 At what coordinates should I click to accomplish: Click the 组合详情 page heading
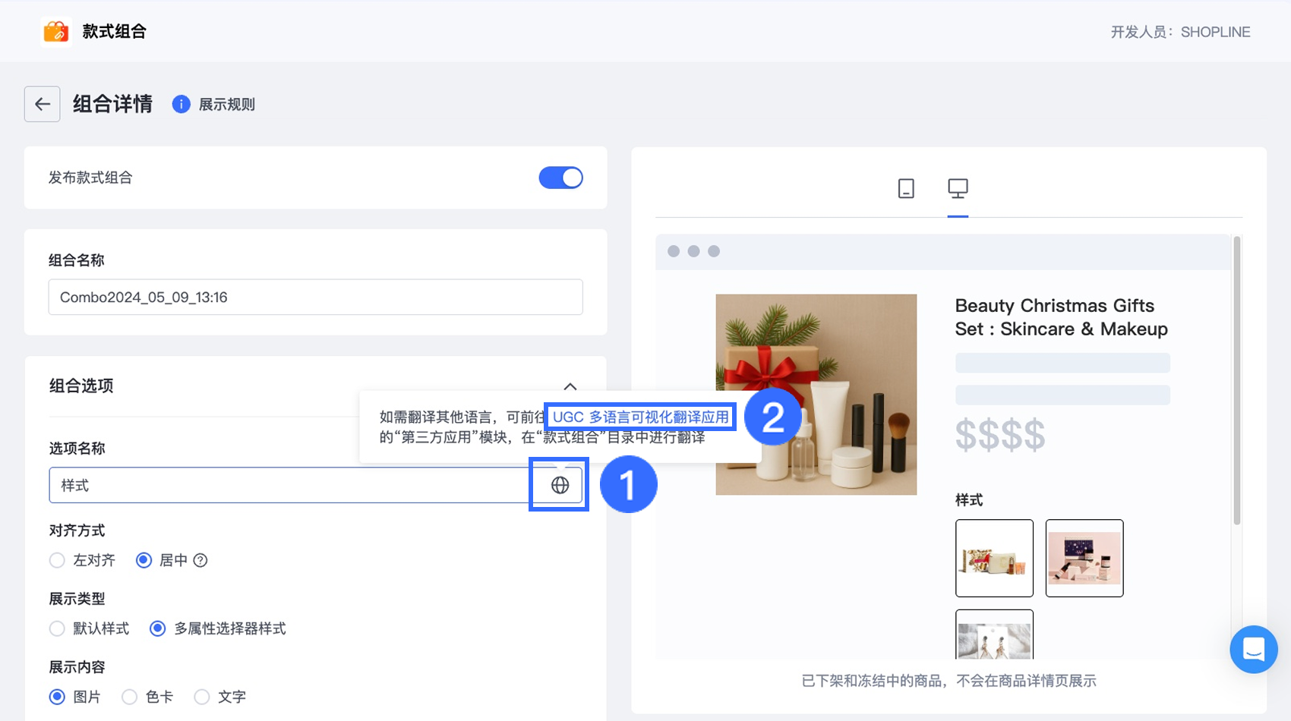click(x=113, y=104)
